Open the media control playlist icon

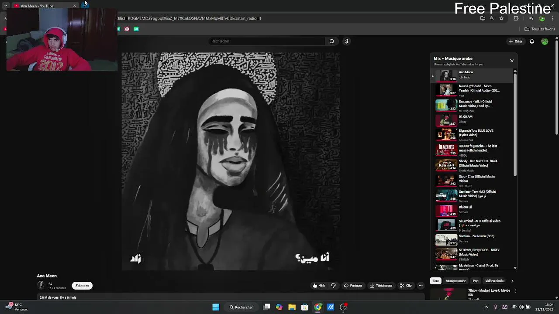tap(531, 18)
